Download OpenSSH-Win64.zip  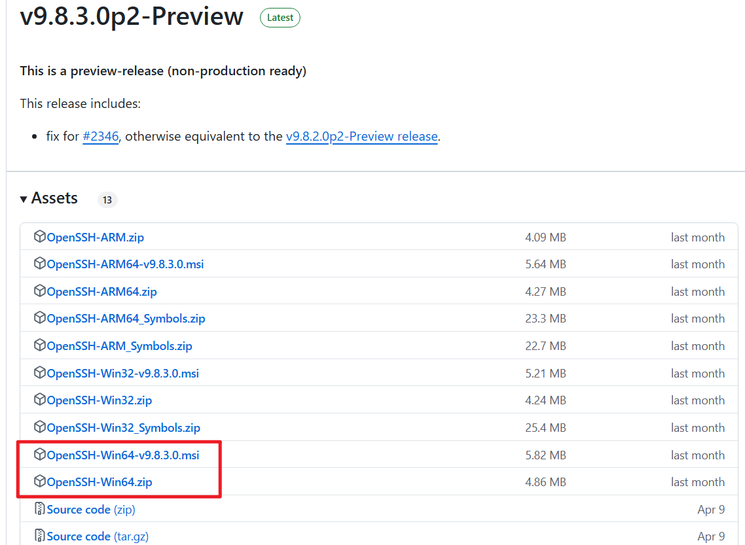click(100, 482)
